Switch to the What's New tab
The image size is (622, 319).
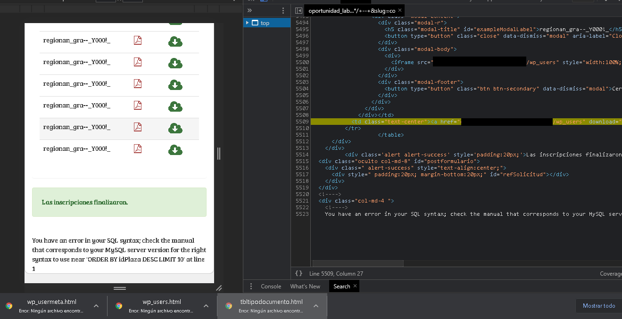tap(305, 286)
